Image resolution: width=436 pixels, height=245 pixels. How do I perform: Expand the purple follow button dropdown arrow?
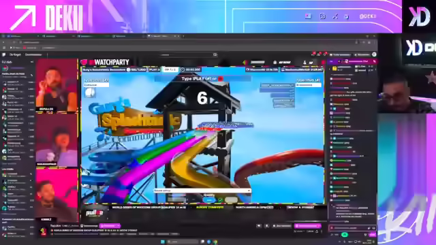[118, 226]
